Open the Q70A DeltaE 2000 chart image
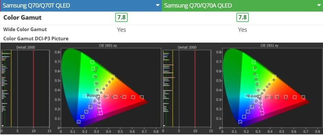The width and height of the screenshot is (323, 135). [x=187, y=89]
